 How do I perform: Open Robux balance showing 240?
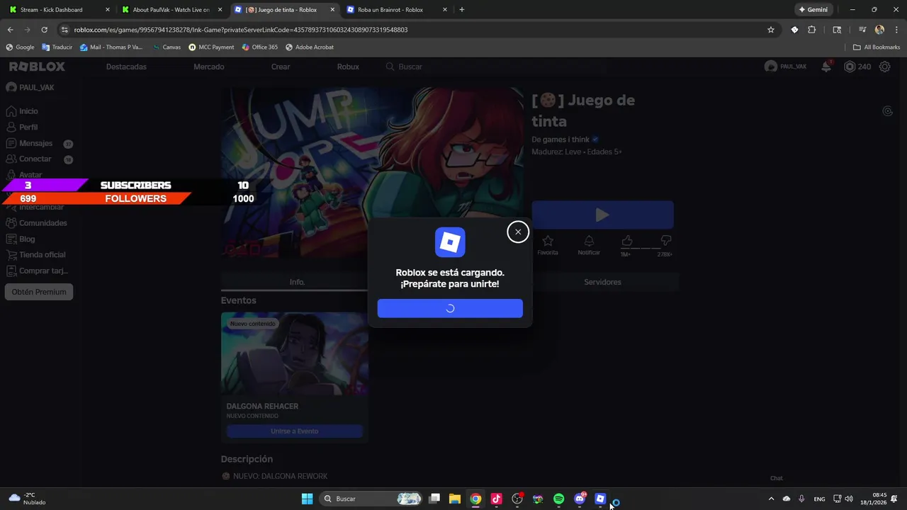coord(857,67)
